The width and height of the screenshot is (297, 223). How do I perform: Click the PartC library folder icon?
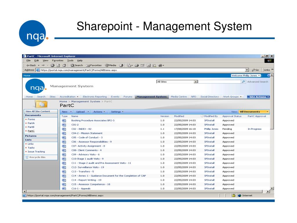pos(41,104)
